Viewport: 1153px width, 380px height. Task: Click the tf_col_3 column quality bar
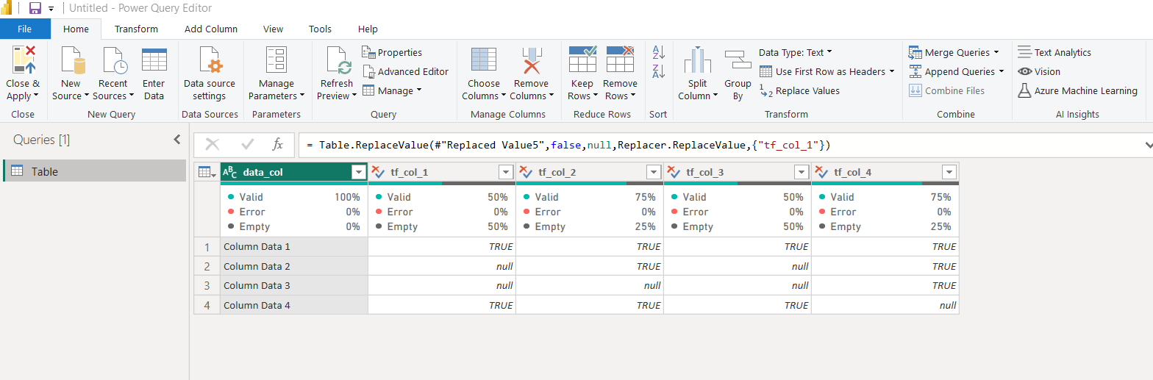point(738,183)
